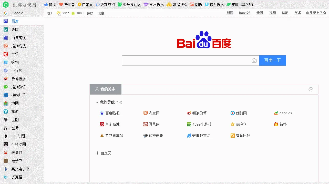Viewport: 329px width, 184px height.
Task: Select 百度高级 in sidebar
Action: [x=22, y=38]
